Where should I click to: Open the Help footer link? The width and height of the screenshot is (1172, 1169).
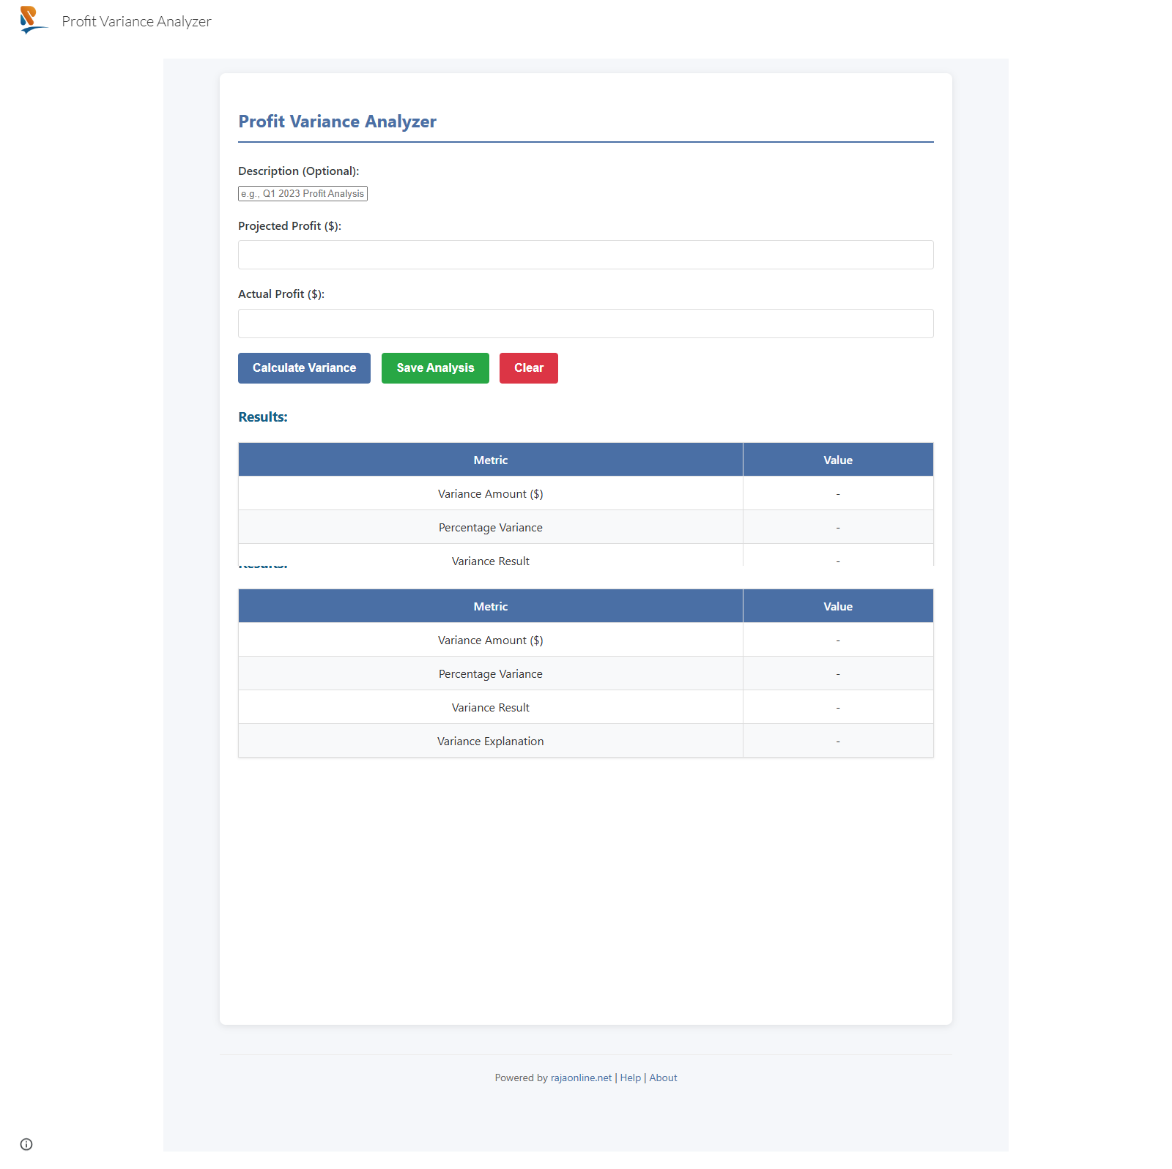tap(631, 1078)
